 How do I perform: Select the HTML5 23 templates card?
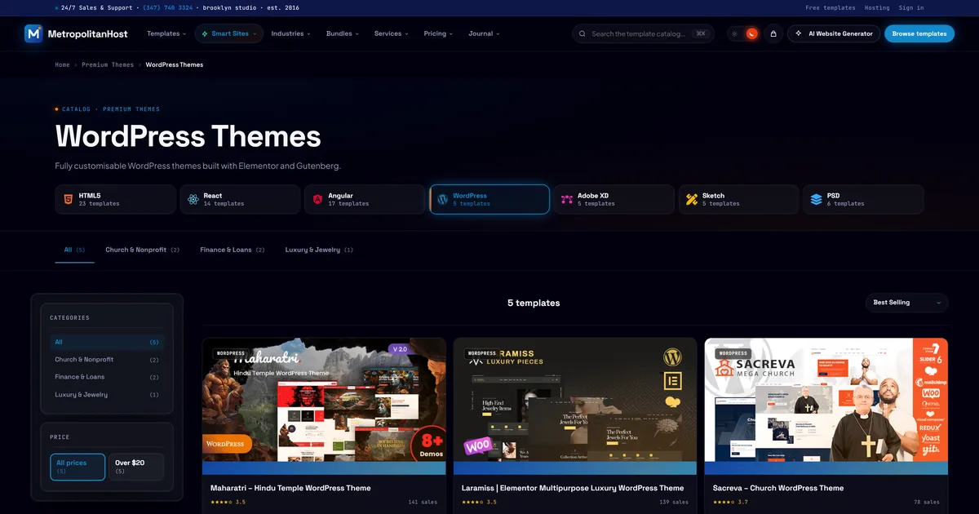point(116,199)
